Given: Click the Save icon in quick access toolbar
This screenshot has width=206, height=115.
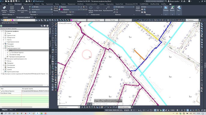Looking at the screenshot, I should (x=11, y=1).
